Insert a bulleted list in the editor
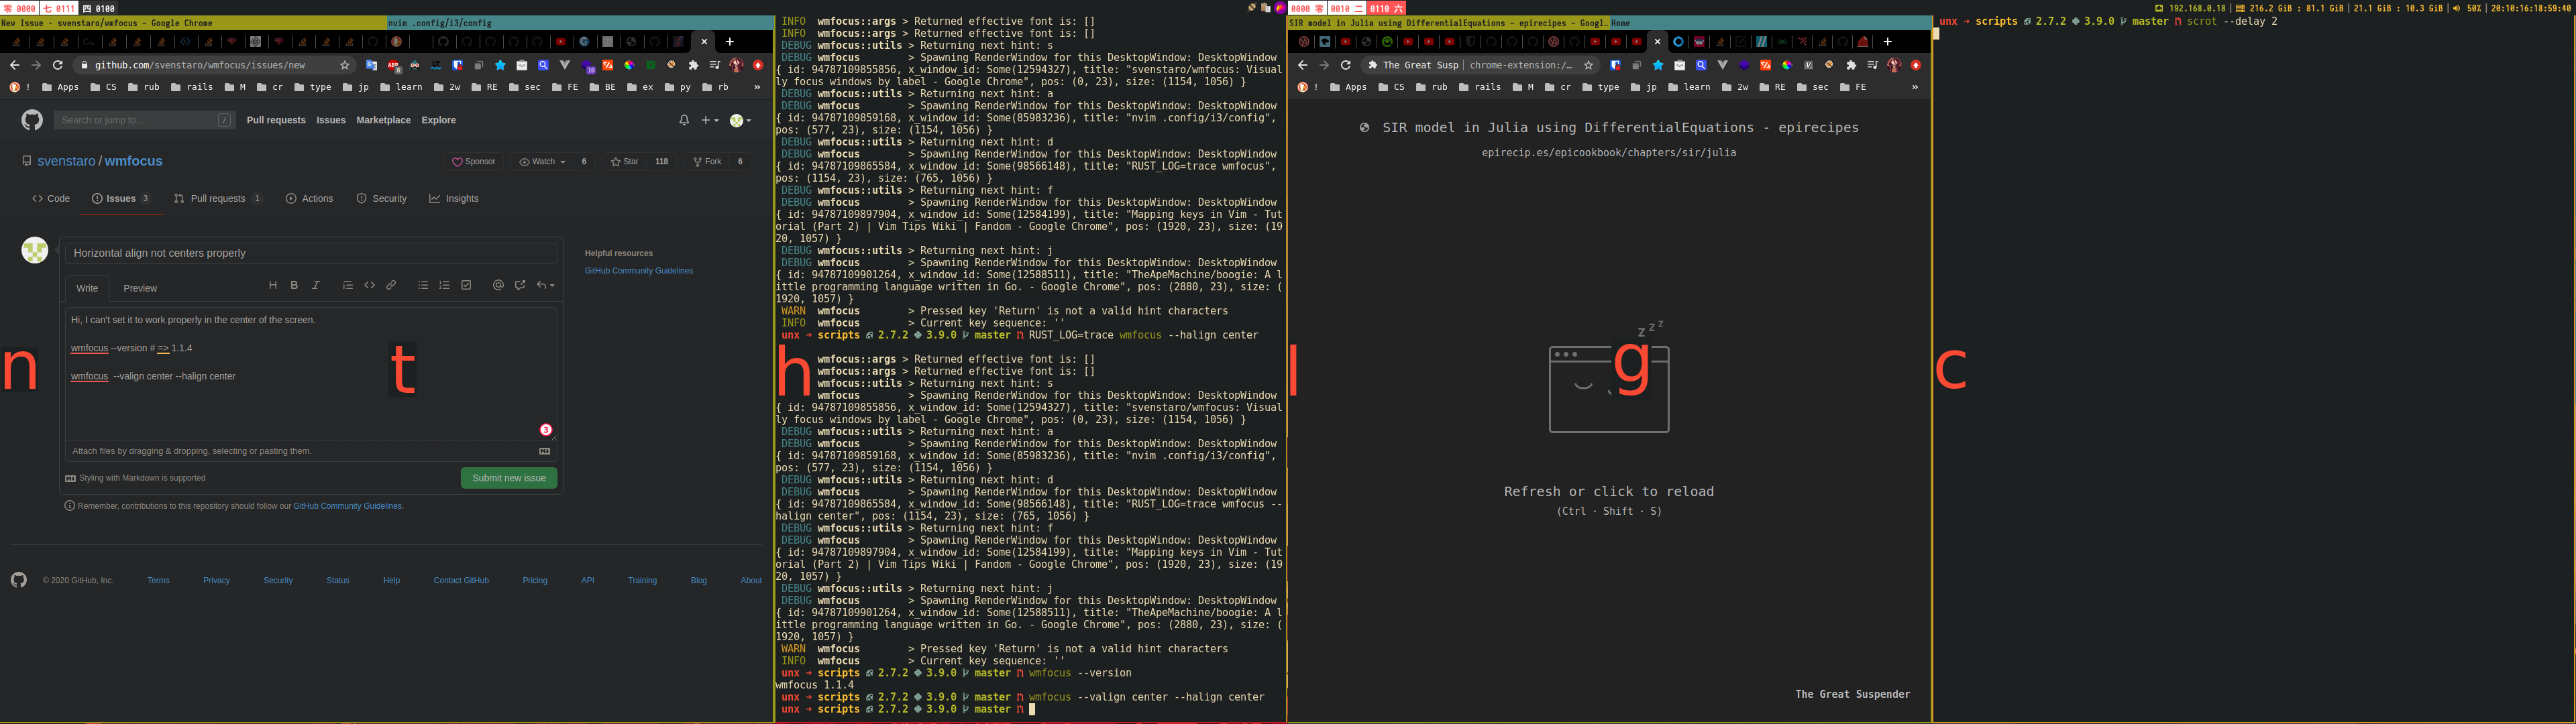Screen dimensions: 2576x724 point(423,285)
